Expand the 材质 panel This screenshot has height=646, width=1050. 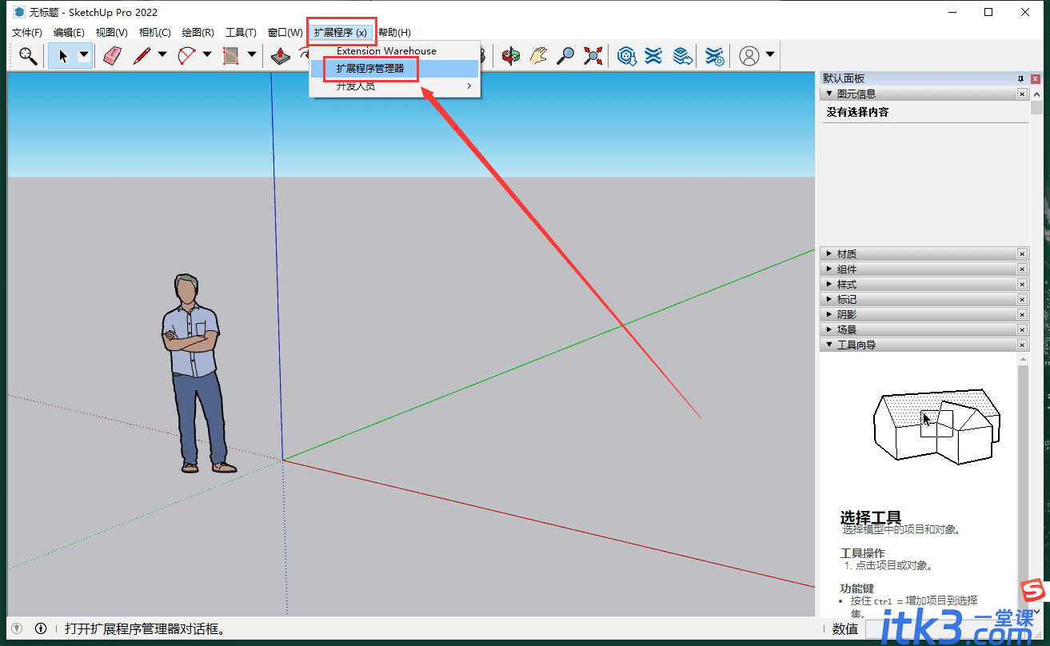tap(829, 253)
